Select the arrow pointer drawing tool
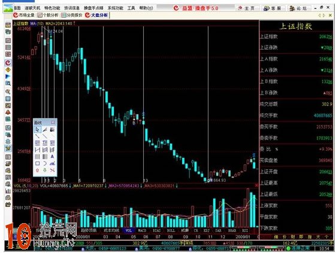Image resolution: width=336 pixels, height=253 pixels. [38, 130]
